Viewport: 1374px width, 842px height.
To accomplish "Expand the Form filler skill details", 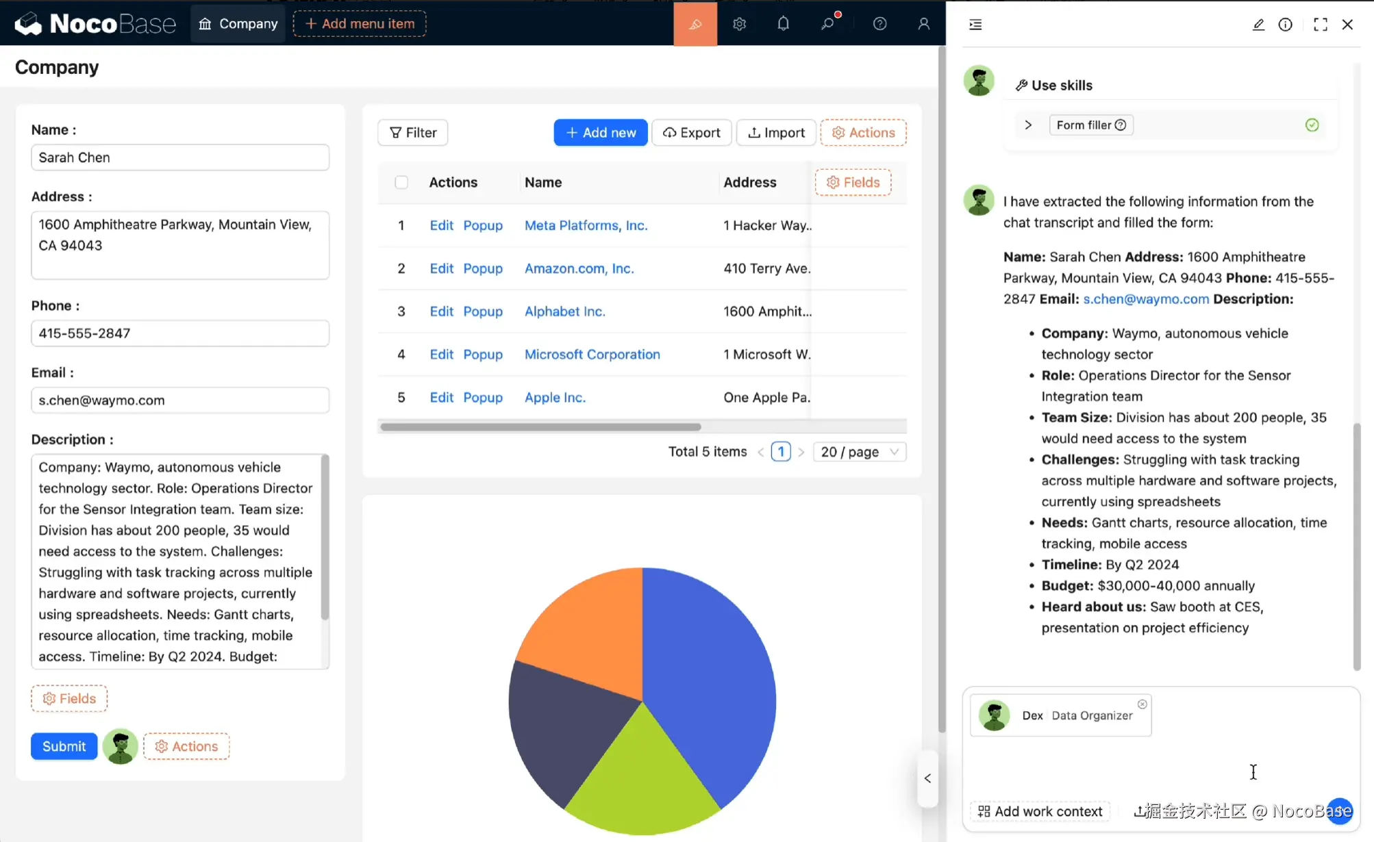I will (1027, 125).
